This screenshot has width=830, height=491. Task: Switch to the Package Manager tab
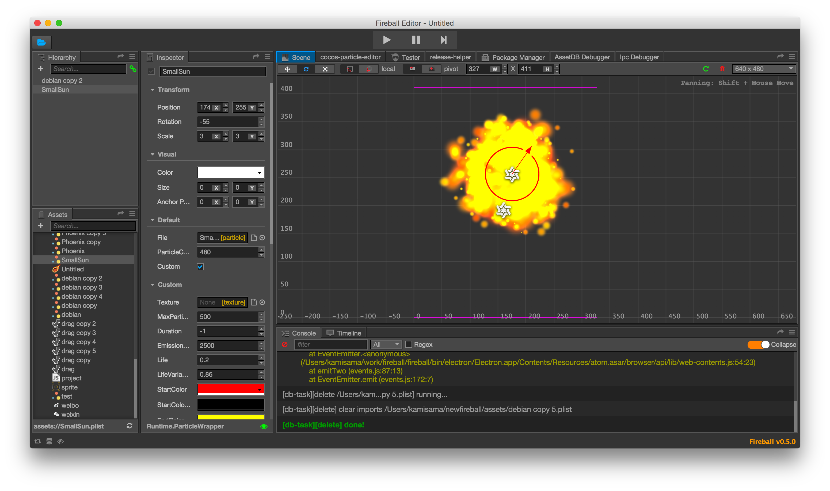(x=513, y=57)
